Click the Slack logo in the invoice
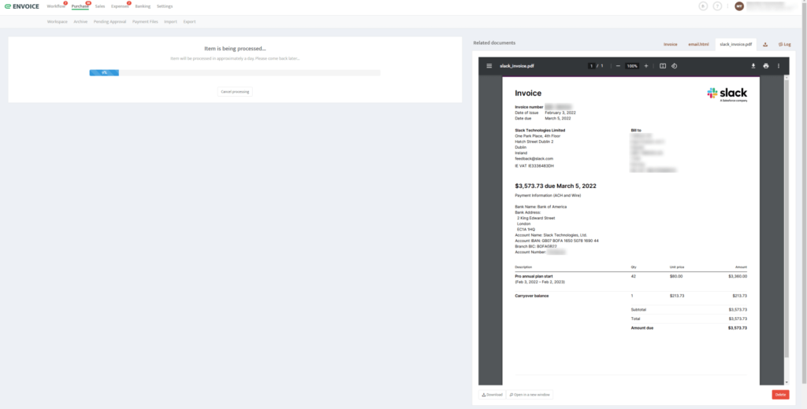Screen dimensions: 807x409 pos(727,94)
